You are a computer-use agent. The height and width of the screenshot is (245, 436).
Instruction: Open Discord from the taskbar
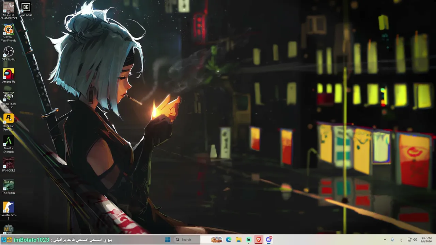(x=269, y=240)
